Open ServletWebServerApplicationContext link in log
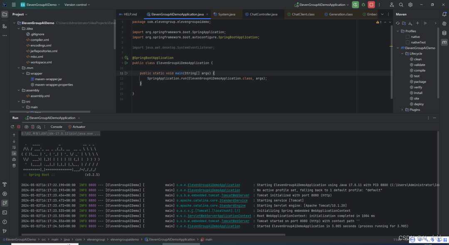449x245 pixels. 220,216
